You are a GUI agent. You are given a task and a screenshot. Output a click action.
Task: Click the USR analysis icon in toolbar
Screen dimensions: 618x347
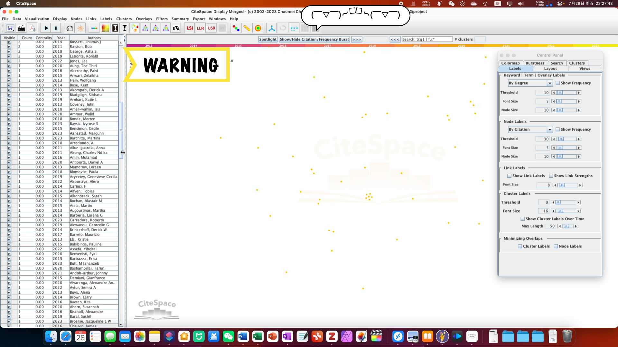(211, 28)
